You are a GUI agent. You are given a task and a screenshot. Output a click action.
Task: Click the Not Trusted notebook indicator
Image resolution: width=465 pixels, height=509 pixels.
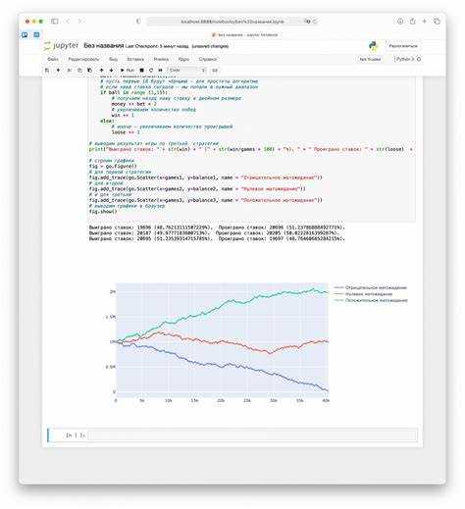(x=370, y=59)
